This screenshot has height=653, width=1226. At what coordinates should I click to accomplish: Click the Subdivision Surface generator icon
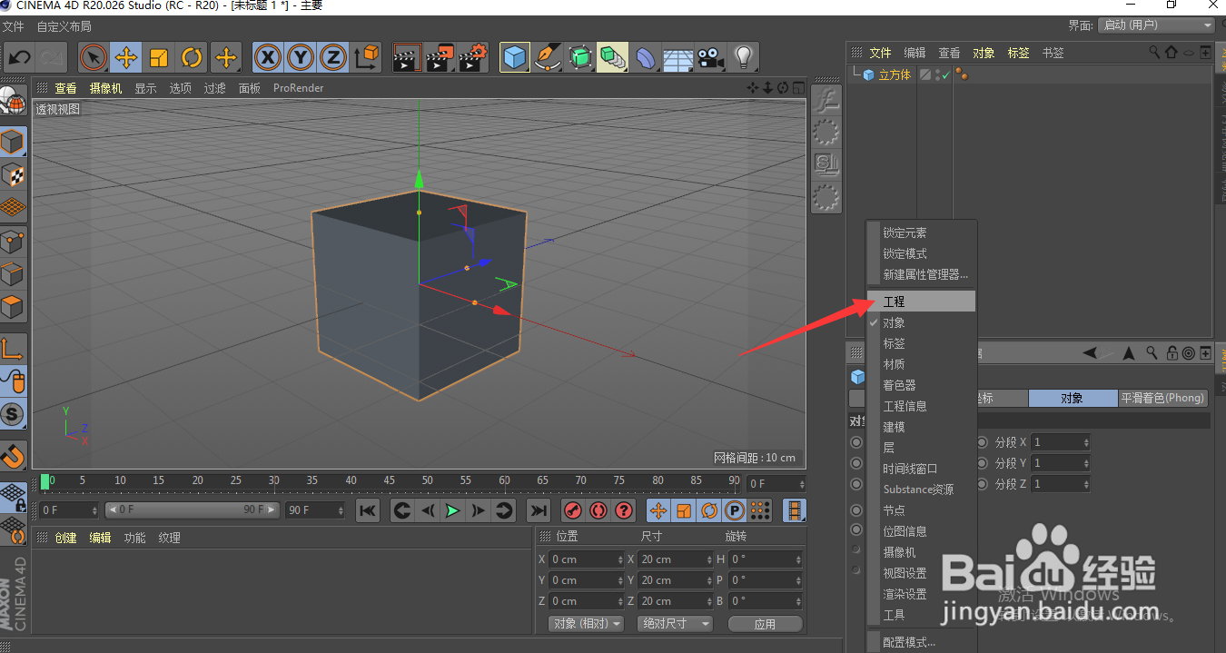click(x=580, y=58)
